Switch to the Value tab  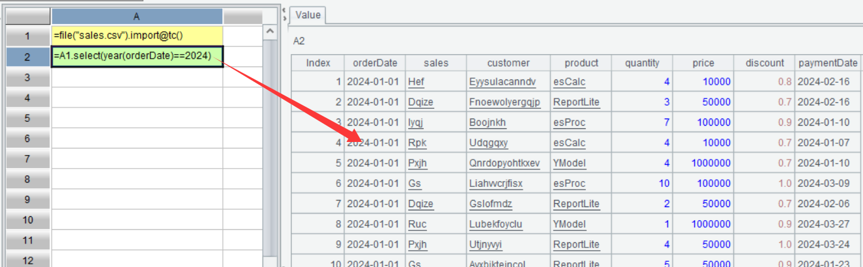click(x=308, y=15)
